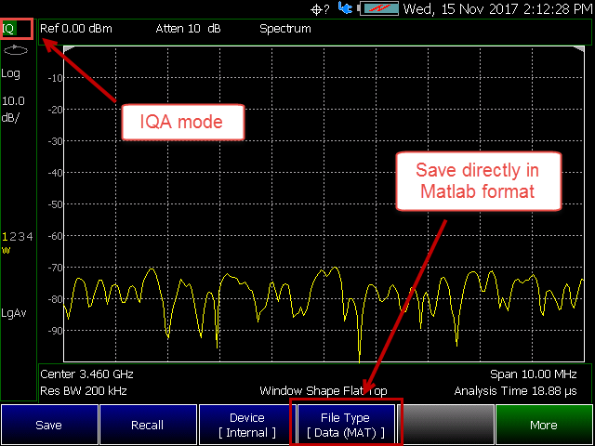This screenshot has width=595, height=446.
Task: Open the Recall softkey menu
Action: [x=148, y=425]
